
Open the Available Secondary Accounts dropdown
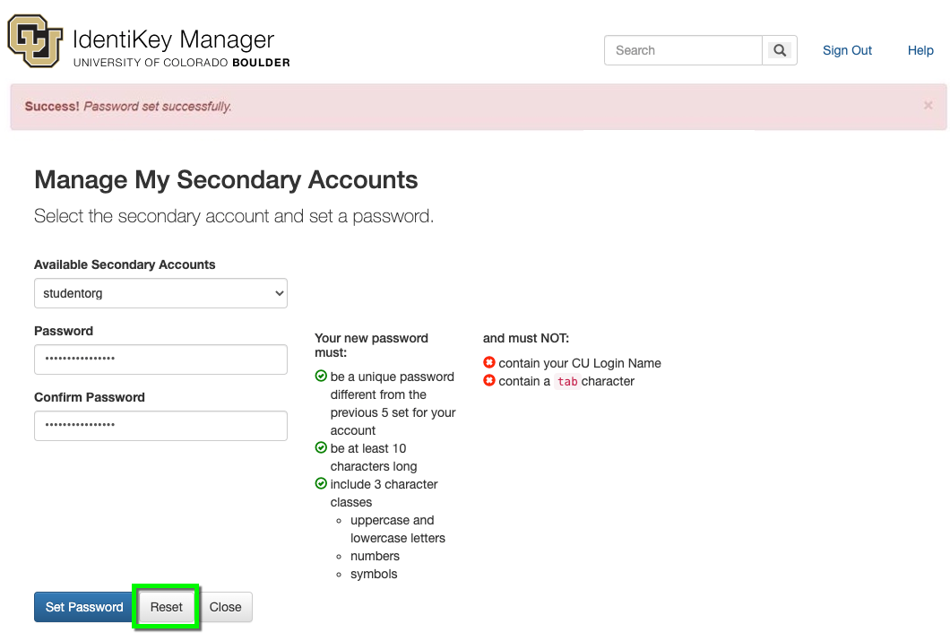tap(160, 293)
